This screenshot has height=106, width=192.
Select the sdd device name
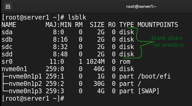7,54
